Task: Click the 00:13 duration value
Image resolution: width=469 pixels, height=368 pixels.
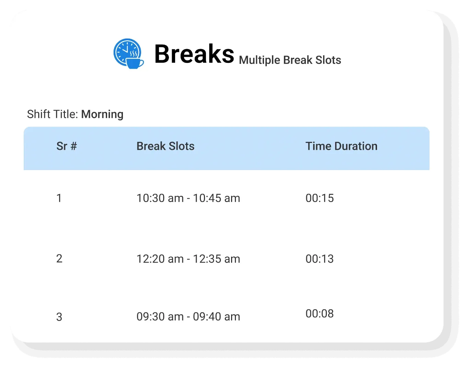Action: pyautogui.click(x=319, y=259)
